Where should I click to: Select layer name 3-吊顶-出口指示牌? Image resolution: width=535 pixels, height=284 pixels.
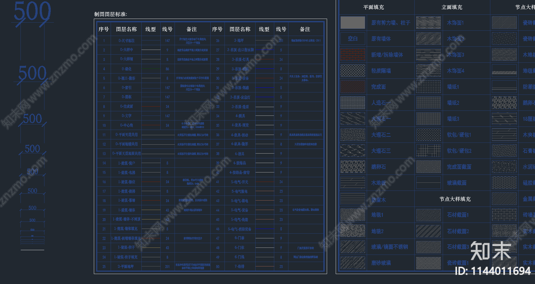(x=240, y=50)
